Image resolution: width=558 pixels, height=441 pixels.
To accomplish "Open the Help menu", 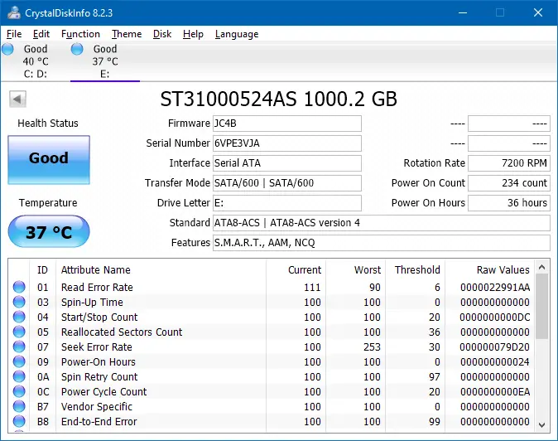I will [x=193, y=34].
